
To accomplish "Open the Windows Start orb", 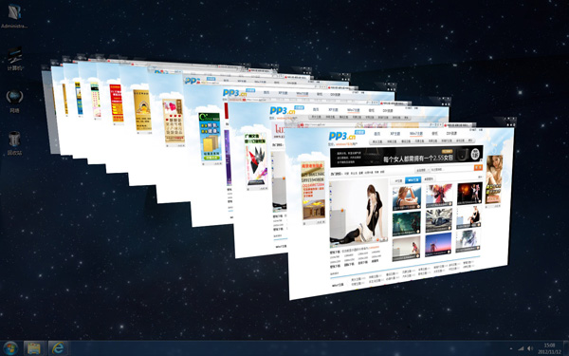I will pyautogui.click(x=9, y=348).
